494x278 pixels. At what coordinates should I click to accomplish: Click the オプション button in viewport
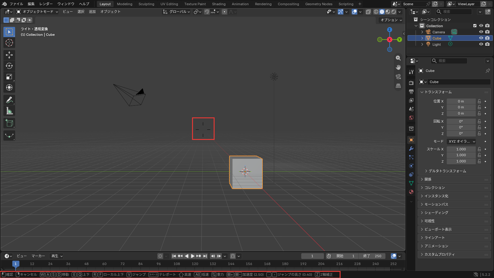(x=391, y=20)
